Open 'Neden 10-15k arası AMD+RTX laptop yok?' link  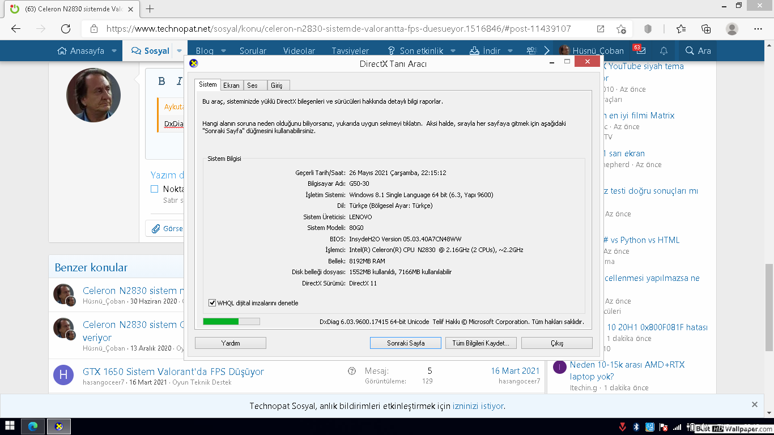[627, 370]
